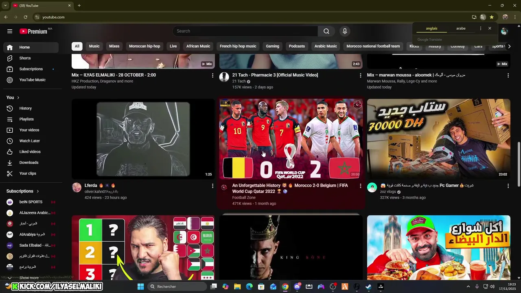Filter by African Music chip
Screen dimensions: 521x293
point(198,46)
